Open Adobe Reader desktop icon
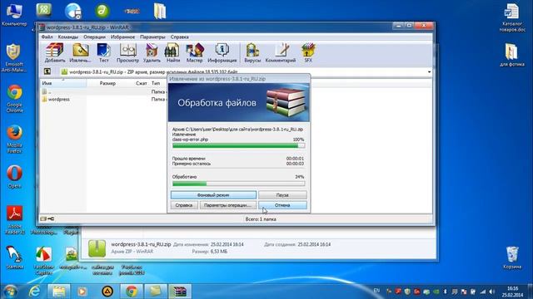This screenshot has height=299, width=533. pyautogui.click(x=15, y=219)
